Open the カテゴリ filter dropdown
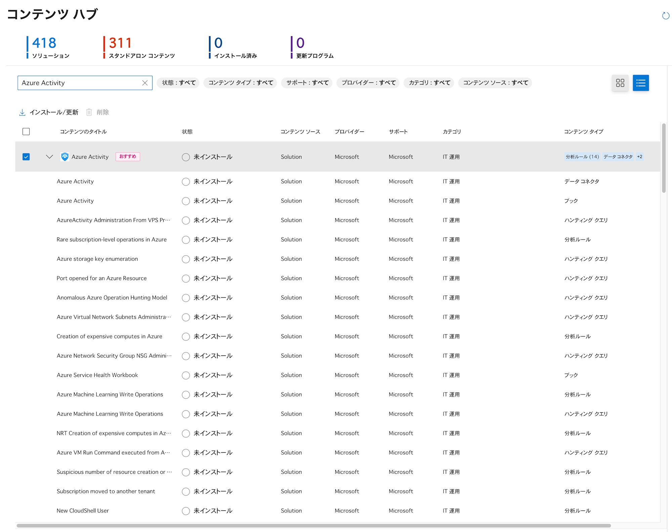The height and width of the screenshot is (532, 672). coord(429,83)
